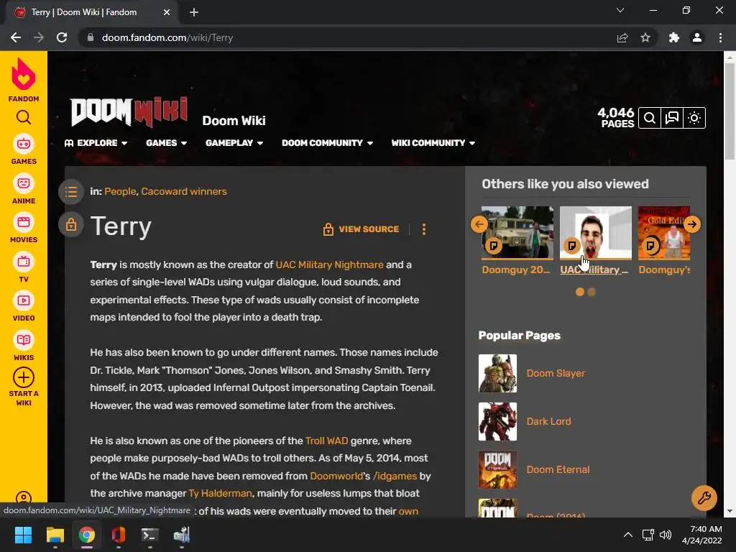Image resolution: width=736 pixels, height=552 pixels.
Task: Select the first carousel page dot
Action: pyautogui.click(x=580, y=292)
